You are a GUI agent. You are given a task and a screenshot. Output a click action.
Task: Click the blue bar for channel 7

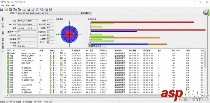pyautogui.click(x=114, y=31)
